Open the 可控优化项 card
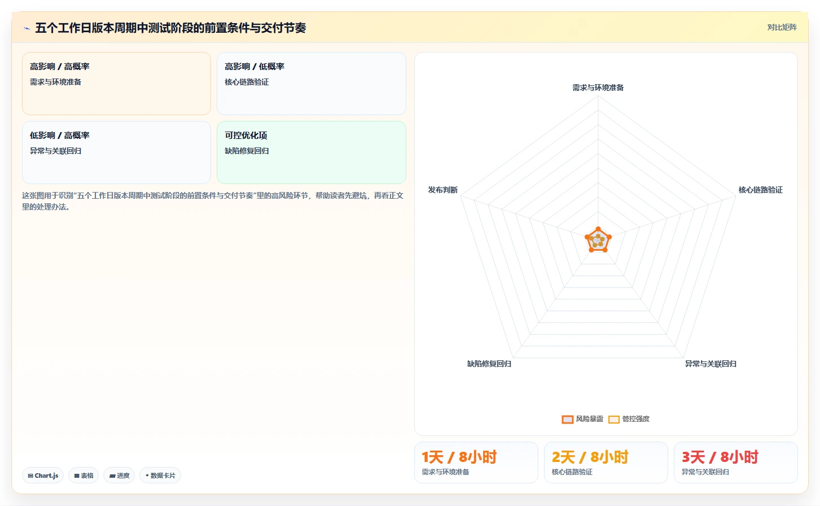The height and width of the screenshot is (506, 820). [312, 152]
